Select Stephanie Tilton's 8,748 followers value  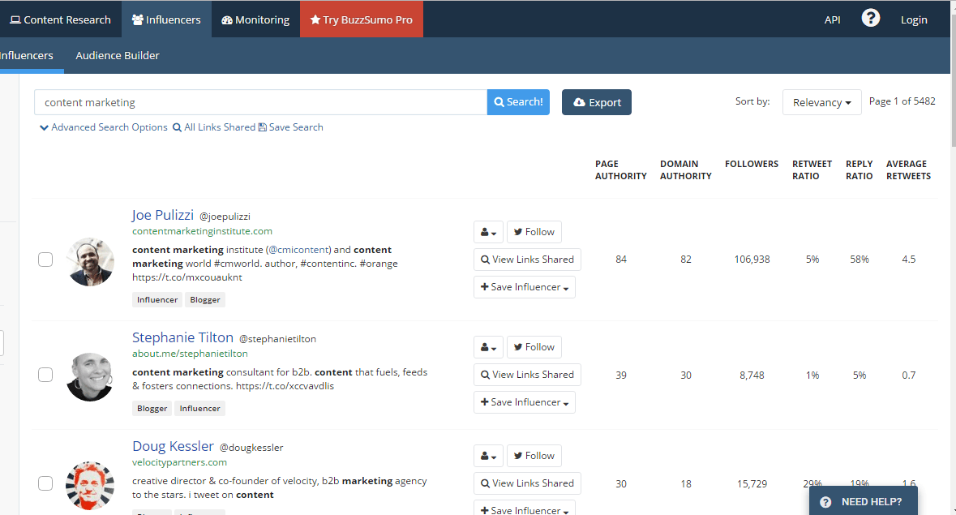pos(752,376)
